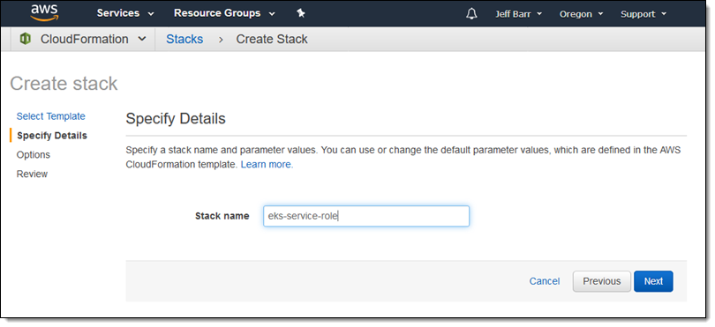715x327 pixels.
Task: Expand the CloudFormation dropdown chevron
Action: point(142,39)
